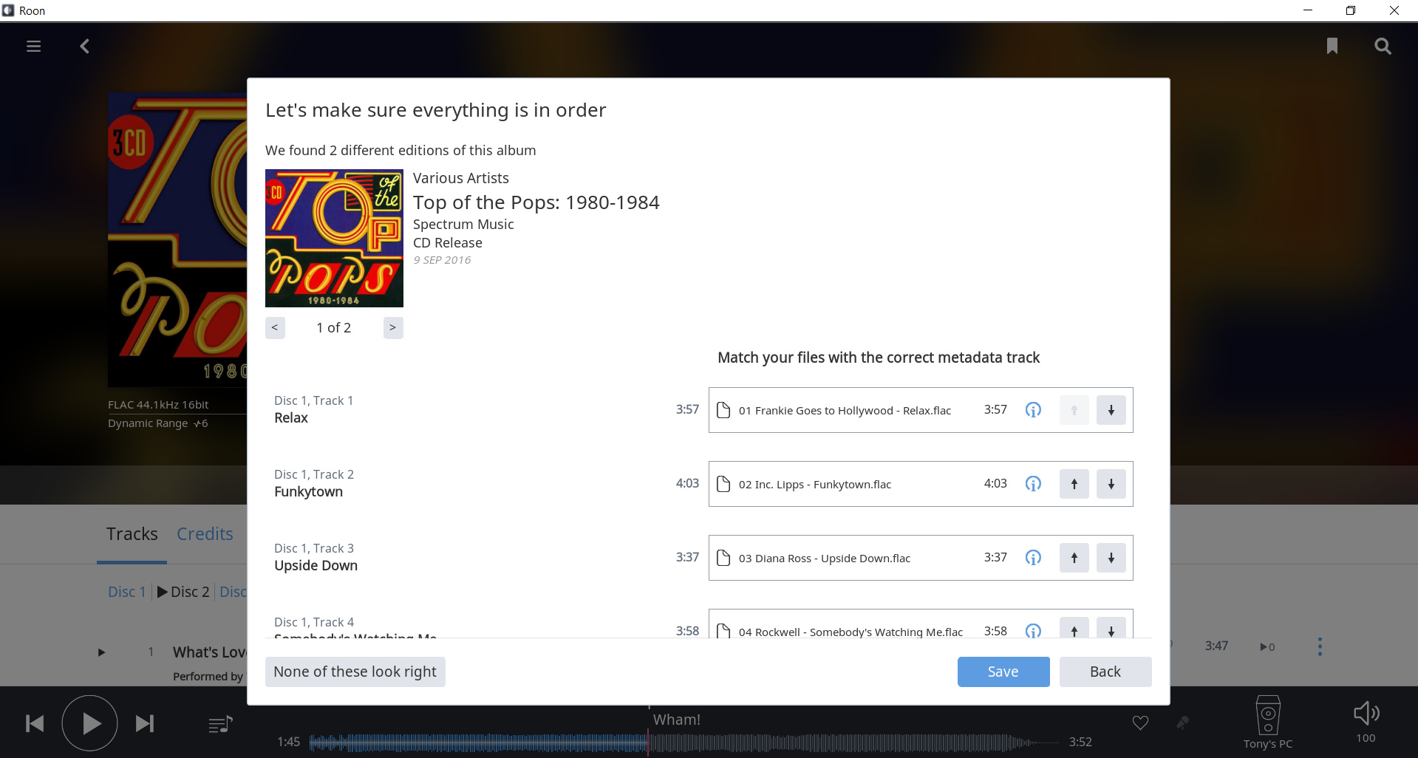Select Disc 2
The image size is (1418, 758).
pos(190,592)
